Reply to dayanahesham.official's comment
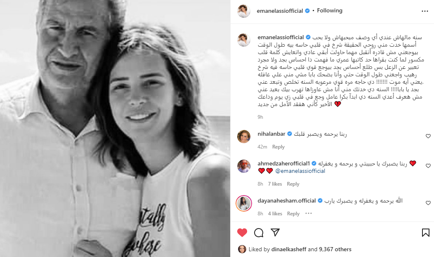Viewport: 434px width, 257px height. point(293,214)
